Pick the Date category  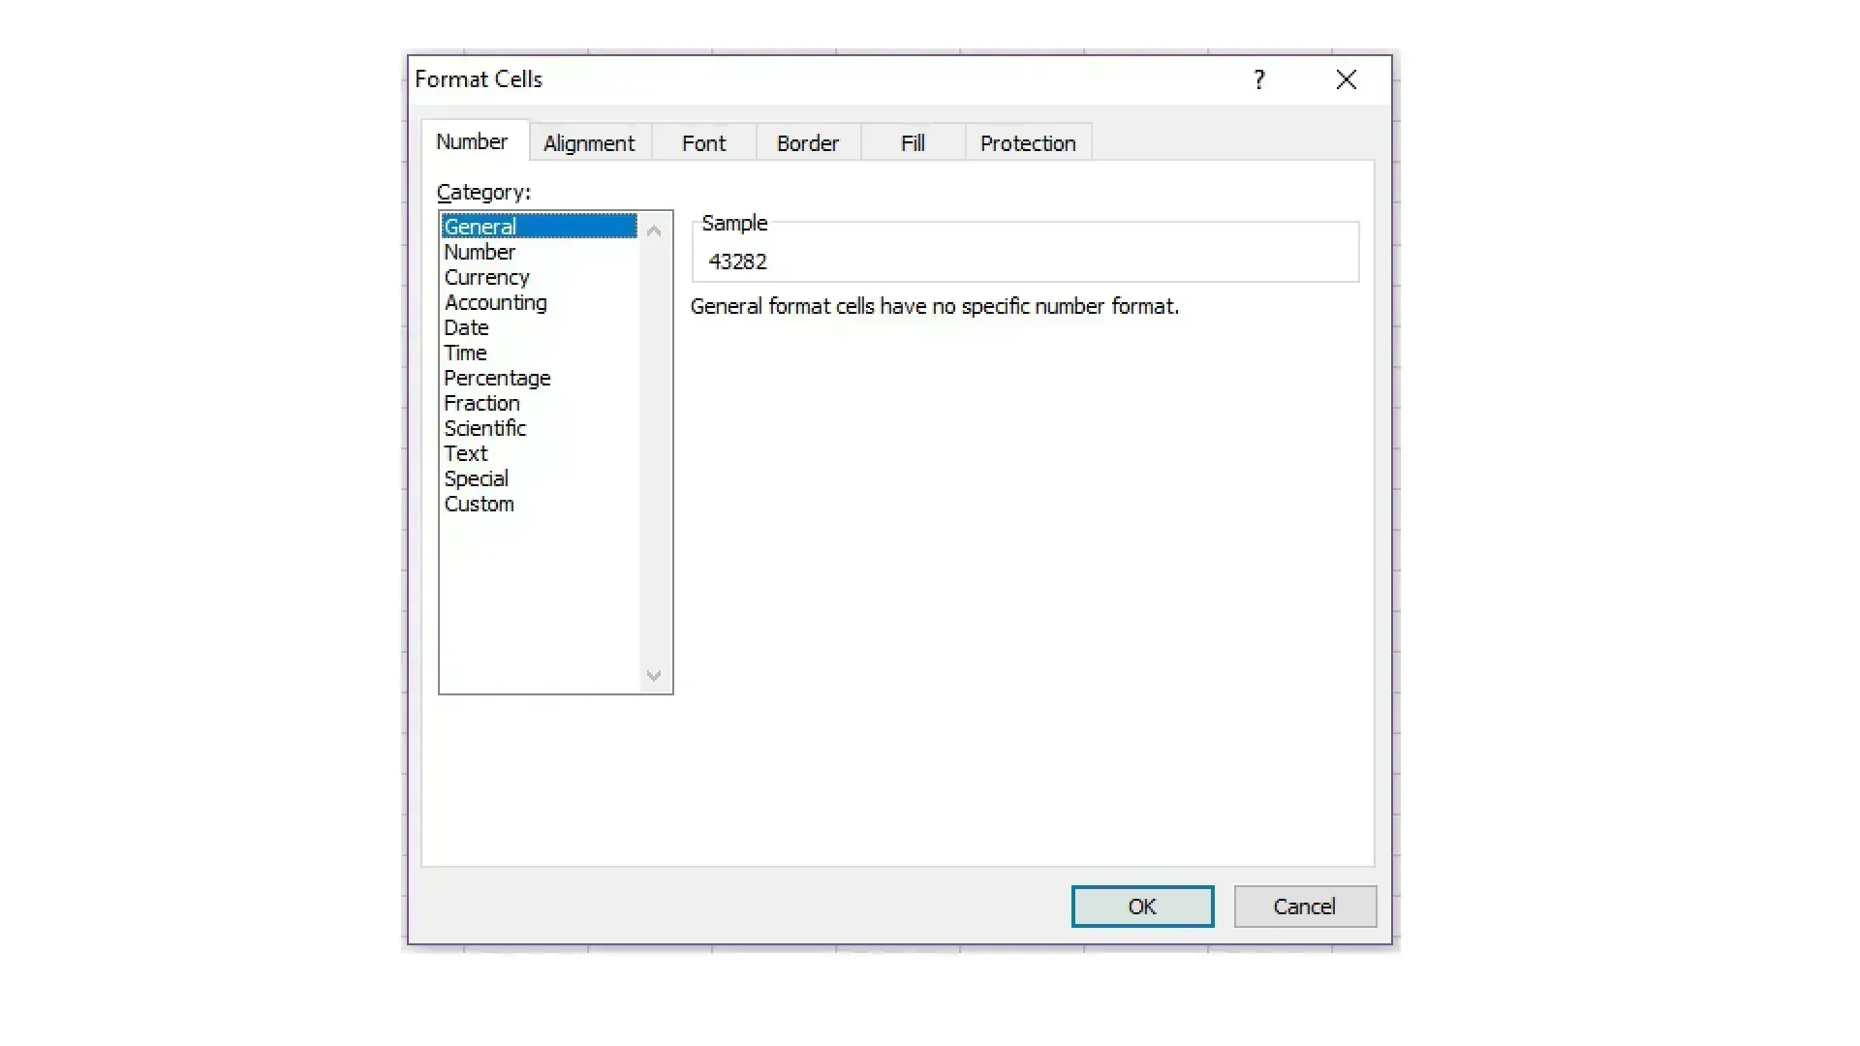(466, 327)
